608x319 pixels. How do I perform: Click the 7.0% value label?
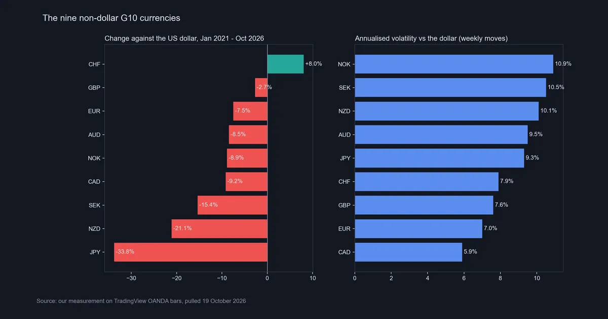[490, 228]
